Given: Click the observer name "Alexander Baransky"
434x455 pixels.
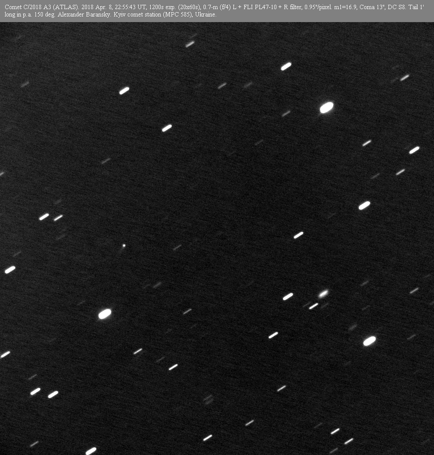Looking at the screenshot, I should pos(84,14).
